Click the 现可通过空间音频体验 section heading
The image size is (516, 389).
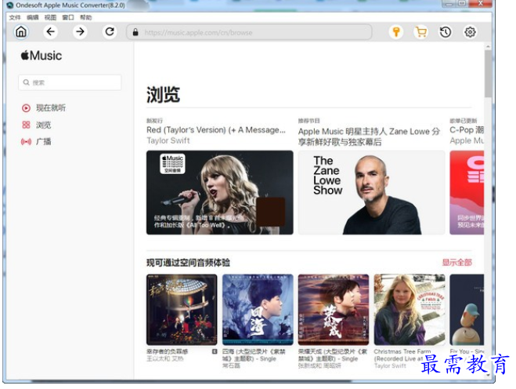[188, 263]
